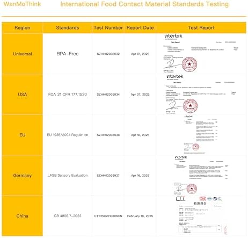The image size is (248, 238).
Task: Click the FDA 21 CFR 177.1520 standard
Action: click(68, 95)
